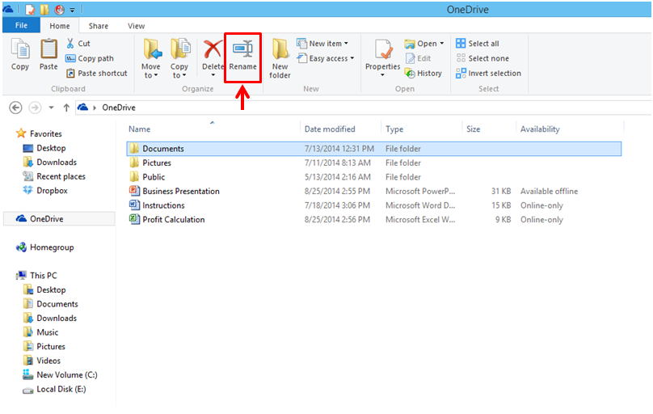
Task: Select the Documents folder row in file list
Action: [374, 149]
